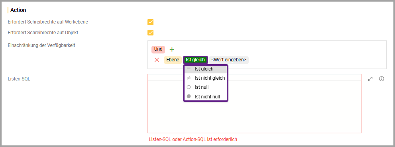Open the Ist gleich operator dropdown

pyautogui.click(x=195, y=60)
